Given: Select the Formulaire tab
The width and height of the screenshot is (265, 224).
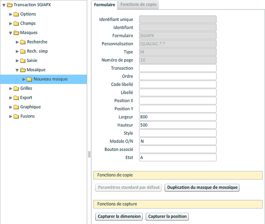Looking at the screenshot, I should coord(104,5).
